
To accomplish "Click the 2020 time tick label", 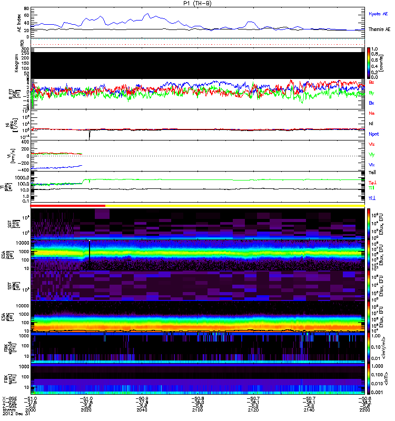I will pyautogui.click(x=86, y=410).
